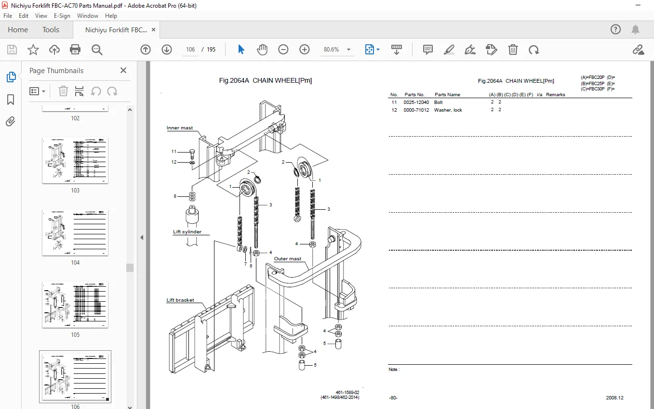This screenshot has width=654, height=409.
Task: Zoom out with minus button
Action: 283,50
